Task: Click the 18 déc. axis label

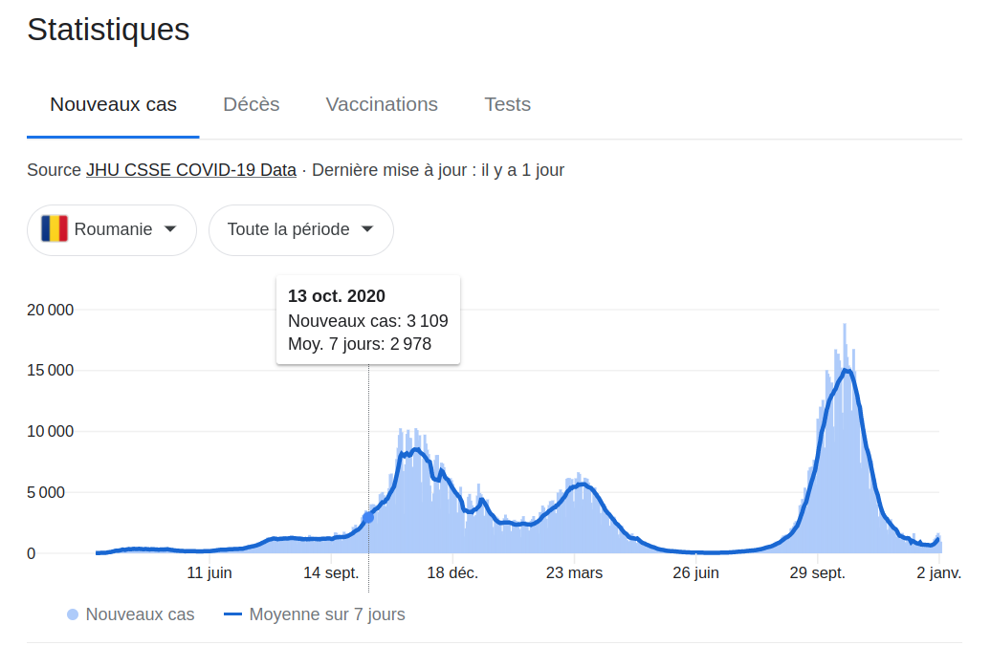Action: [452, 572]
